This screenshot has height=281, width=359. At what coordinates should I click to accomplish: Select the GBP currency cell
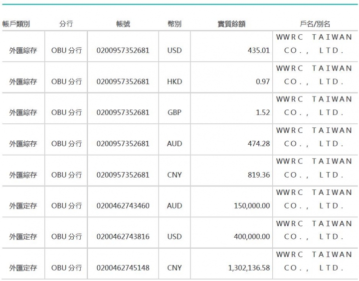pos(175,112)
